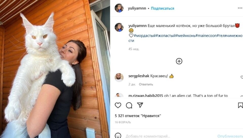Image resolution: width=243 pixels, height=138 pixels.
Task: View the 5 321 likes list
Action: coord(138,116)
